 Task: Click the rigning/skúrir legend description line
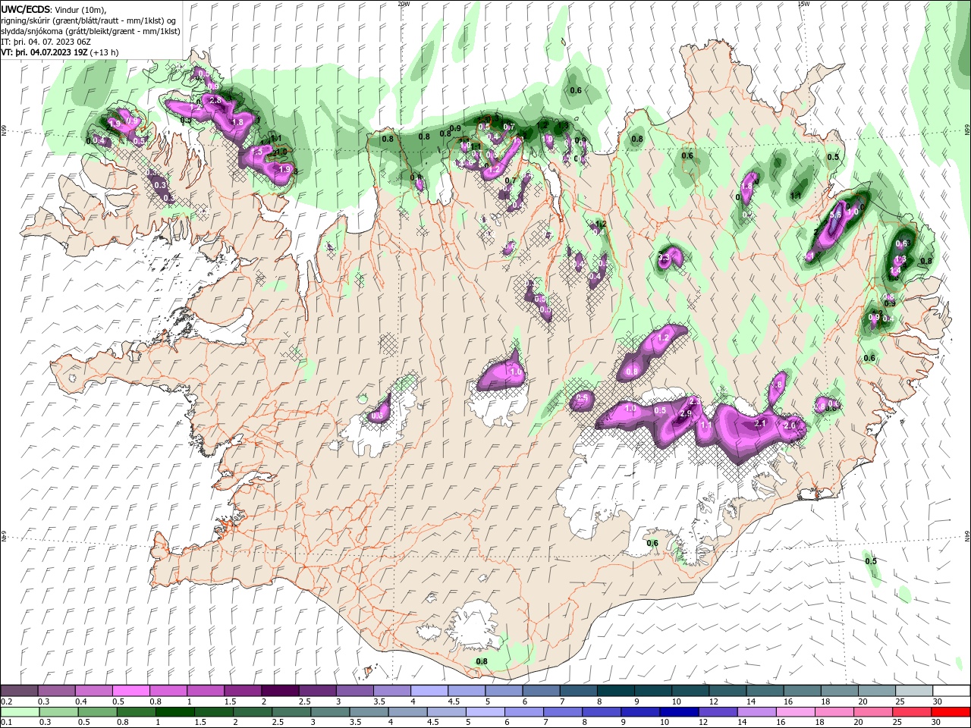coord(89,20)
